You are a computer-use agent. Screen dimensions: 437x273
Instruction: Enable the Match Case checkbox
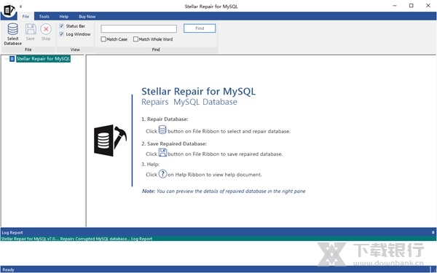[x=103, y=39]
